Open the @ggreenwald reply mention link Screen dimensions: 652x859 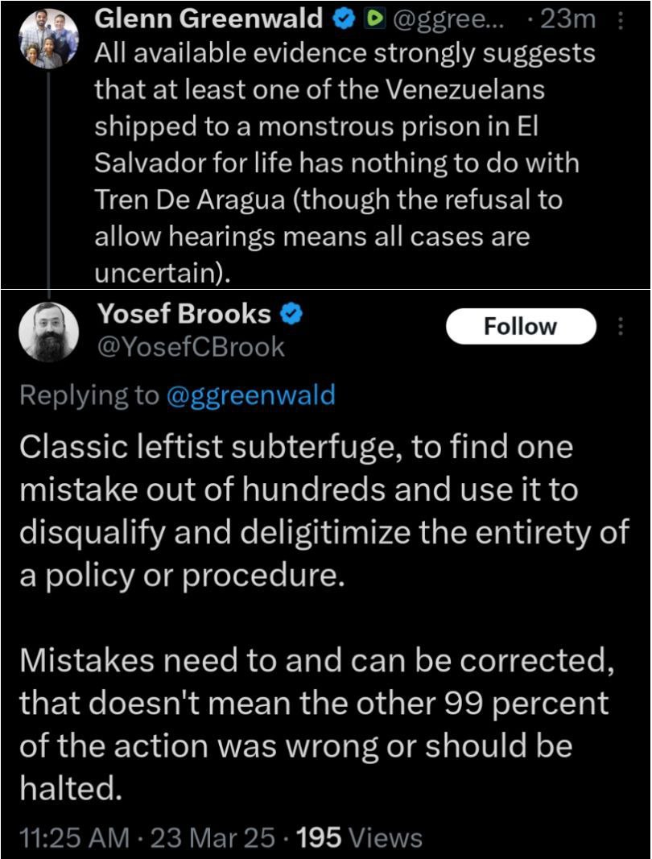pos(250,395)
